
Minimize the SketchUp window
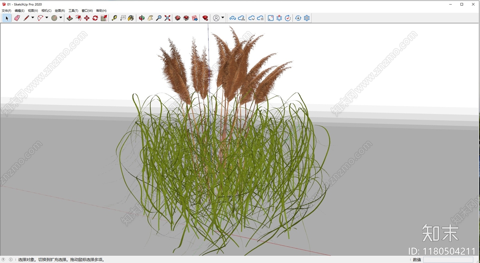tap(450, 4)
